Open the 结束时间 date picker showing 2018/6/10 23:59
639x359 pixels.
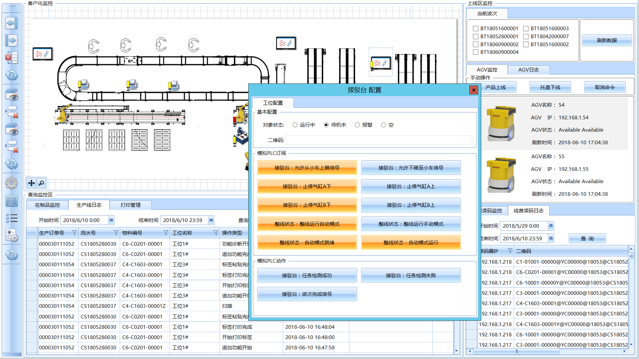click(x=211, y=220)
